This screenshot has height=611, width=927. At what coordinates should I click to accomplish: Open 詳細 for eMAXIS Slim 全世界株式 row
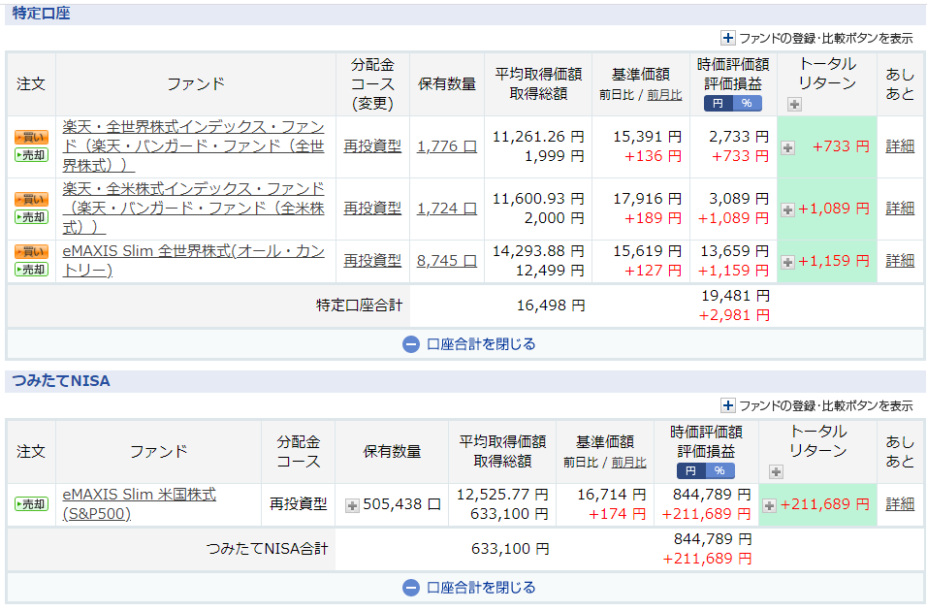pyautogui.click(x=900, y=261)
